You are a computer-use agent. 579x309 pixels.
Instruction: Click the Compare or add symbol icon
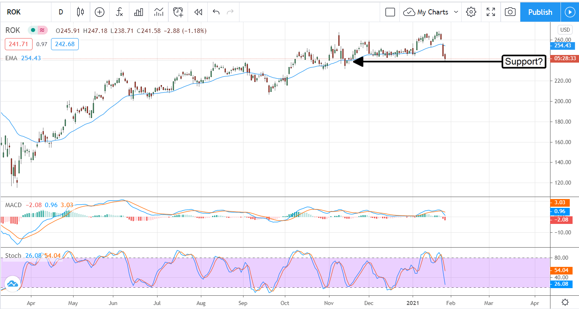(100, 12)
